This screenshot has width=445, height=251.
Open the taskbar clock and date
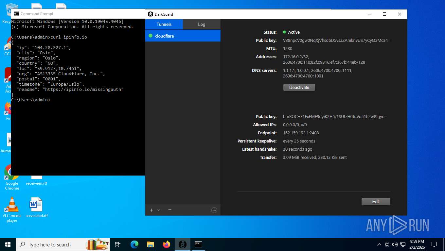[417, 244]
